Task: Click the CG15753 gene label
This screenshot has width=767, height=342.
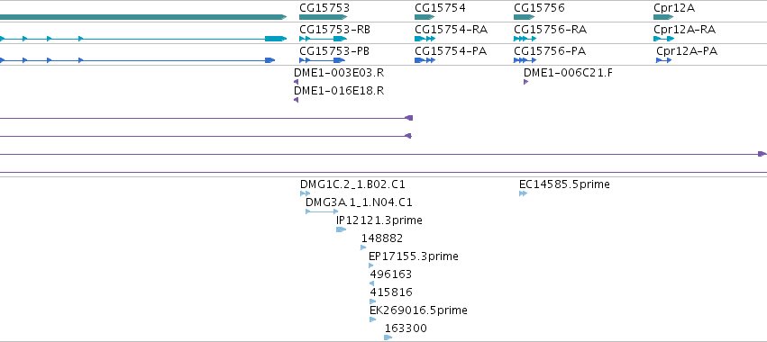Action: point(324,8)
